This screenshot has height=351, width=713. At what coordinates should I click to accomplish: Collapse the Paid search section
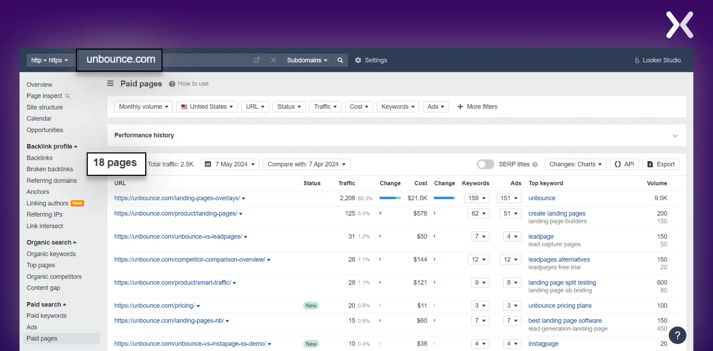click(x=46, y=304)
